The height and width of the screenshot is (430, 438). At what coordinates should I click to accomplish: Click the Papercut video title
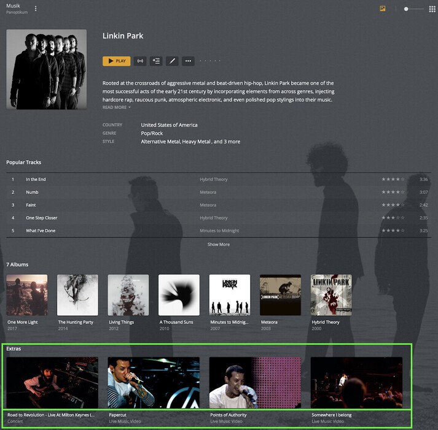pyautogui.click(x=117, y=415)
